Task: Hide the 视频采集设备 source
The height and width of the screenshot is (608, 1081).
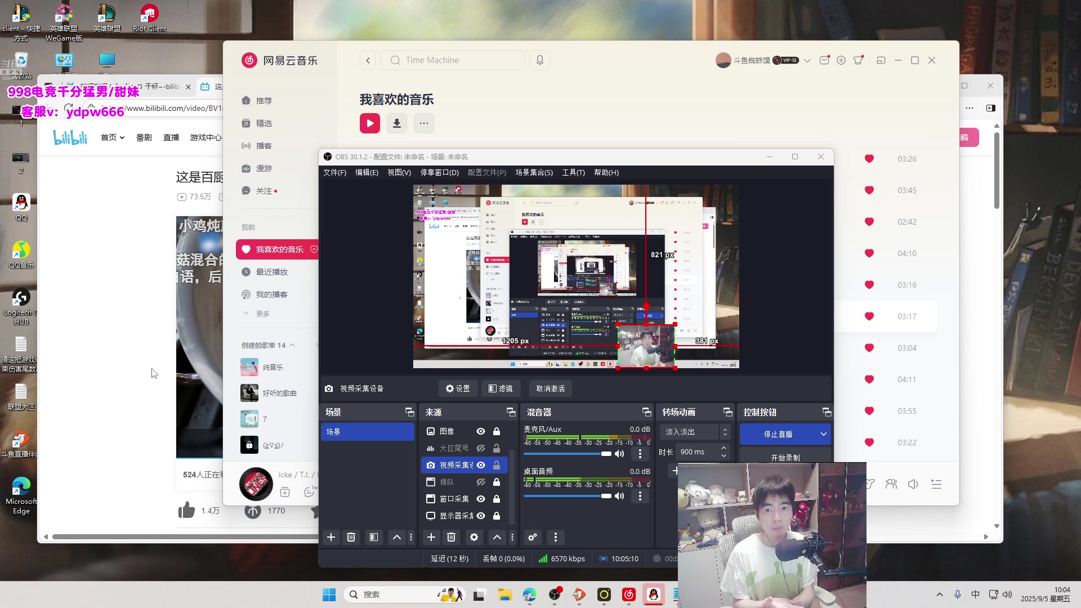Action: coord(481,465)
